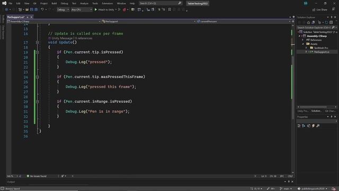This screenshot has width=339, height=191.
Task: Pin the PenSupport.cs tab
Action: point(28,17)
